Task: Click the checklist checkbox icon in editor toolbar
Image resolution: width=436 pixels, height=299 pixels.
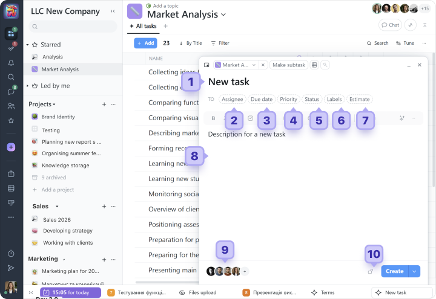Action: click(251, 118)
